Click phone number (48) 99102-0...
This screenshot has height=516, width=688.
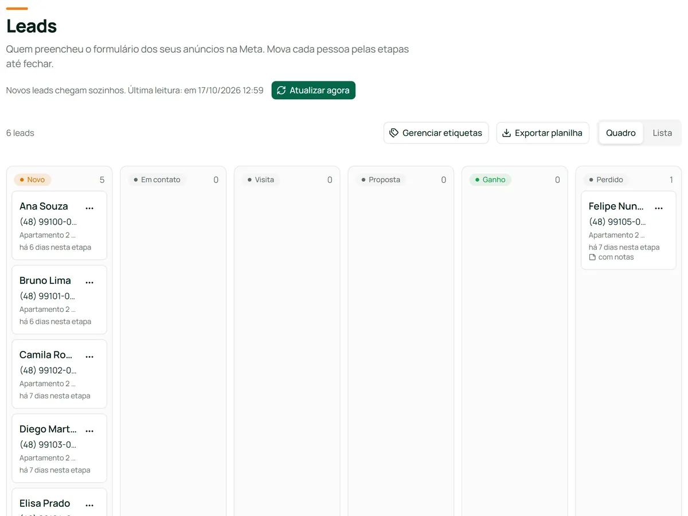pyautogui.click(x=48, y=370)
